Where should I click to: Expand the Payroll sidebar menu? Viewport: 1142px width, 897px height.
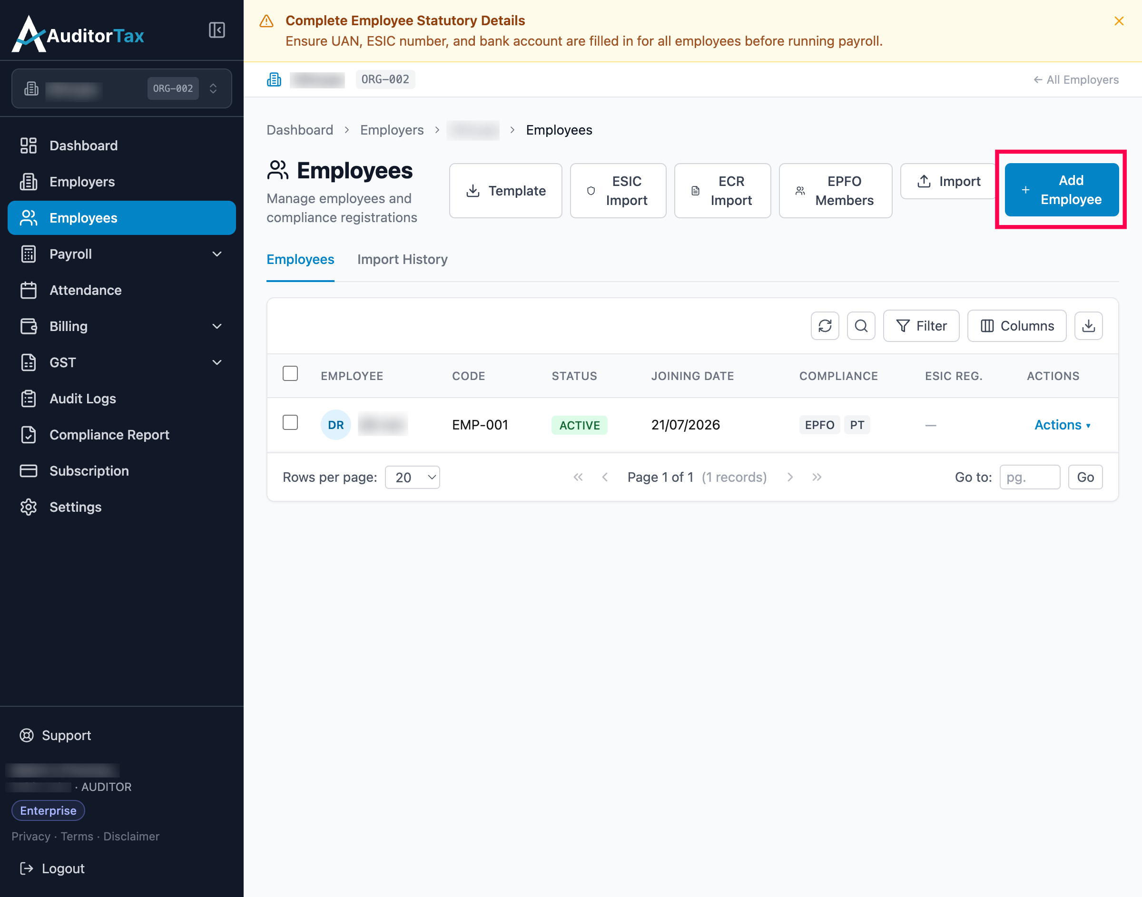[122, 254]
